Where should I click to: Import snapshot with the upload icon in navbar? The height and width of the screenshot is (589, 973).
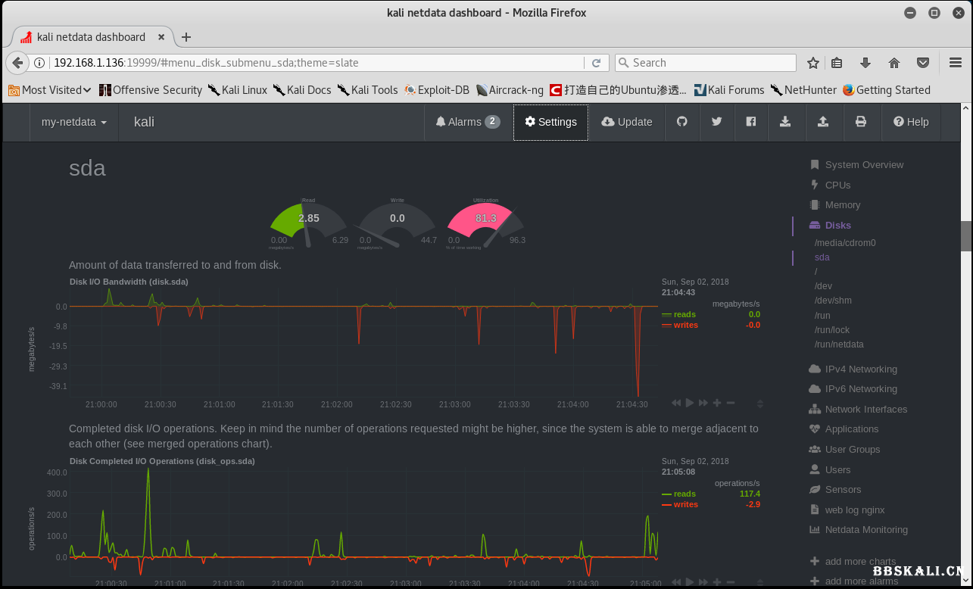(x=823, y=122)
